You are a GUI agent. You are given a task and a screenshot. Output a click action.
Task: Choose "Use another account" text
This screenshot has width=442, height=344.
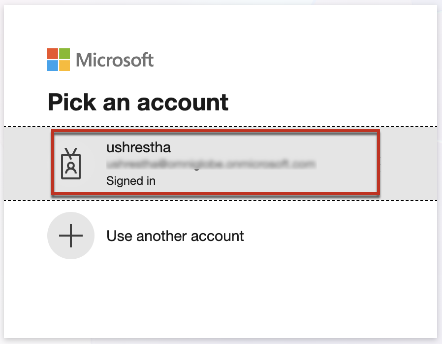coord(175,236)
